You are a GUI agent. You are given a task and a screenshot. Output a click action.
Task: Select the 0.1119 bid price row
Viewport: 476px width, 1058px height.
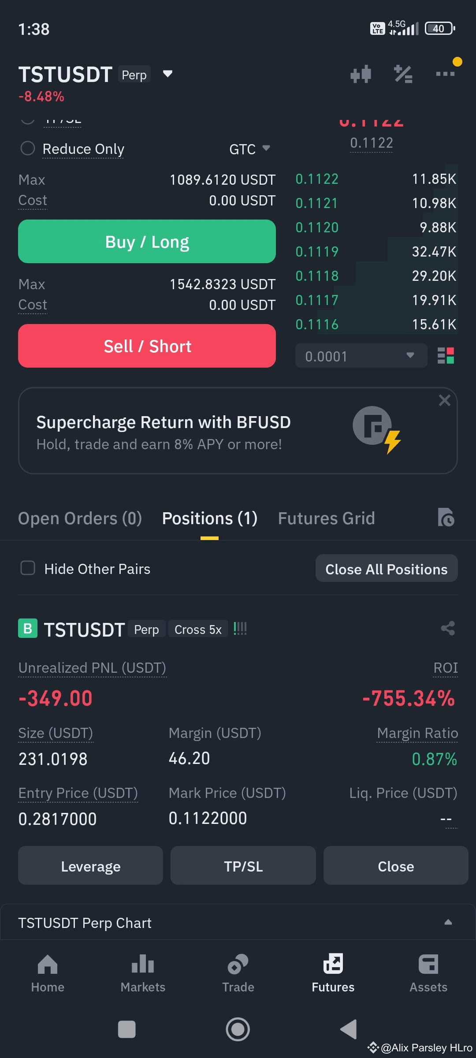pos(376,251)
